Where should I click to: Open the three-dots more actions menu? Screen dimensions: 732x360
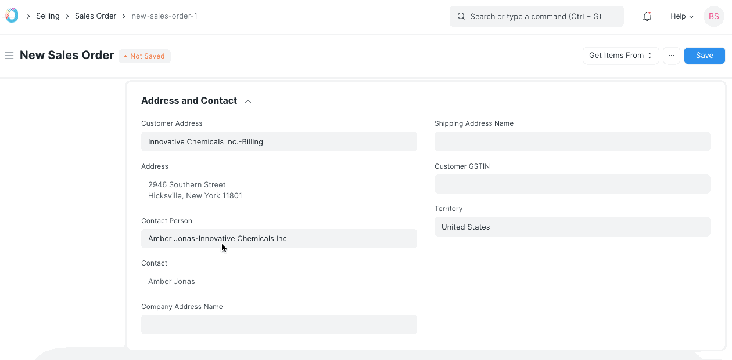coord(672,56)
